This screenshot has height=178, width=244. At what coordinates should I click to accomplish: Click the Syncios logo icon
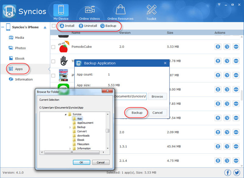(9, 11)
